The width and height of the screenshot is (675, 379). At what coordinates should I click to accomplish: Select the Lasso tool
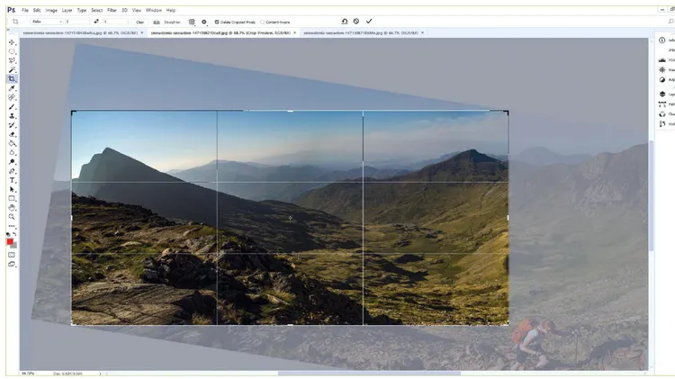[12, 60]
